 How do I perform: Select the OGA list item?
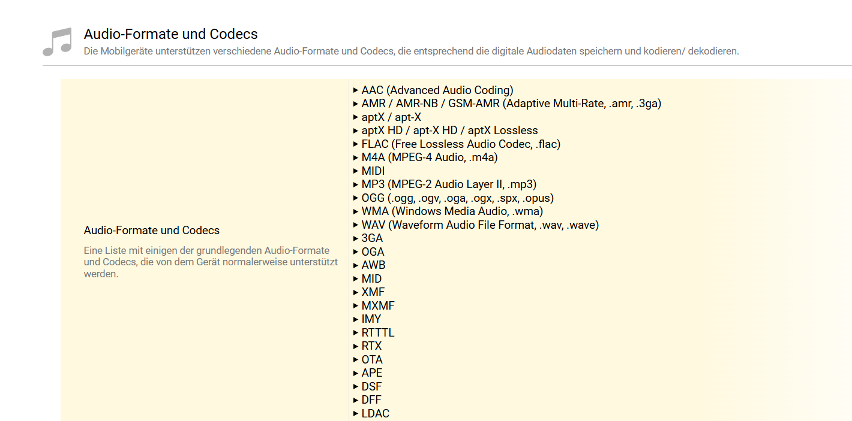coord(369,252)
